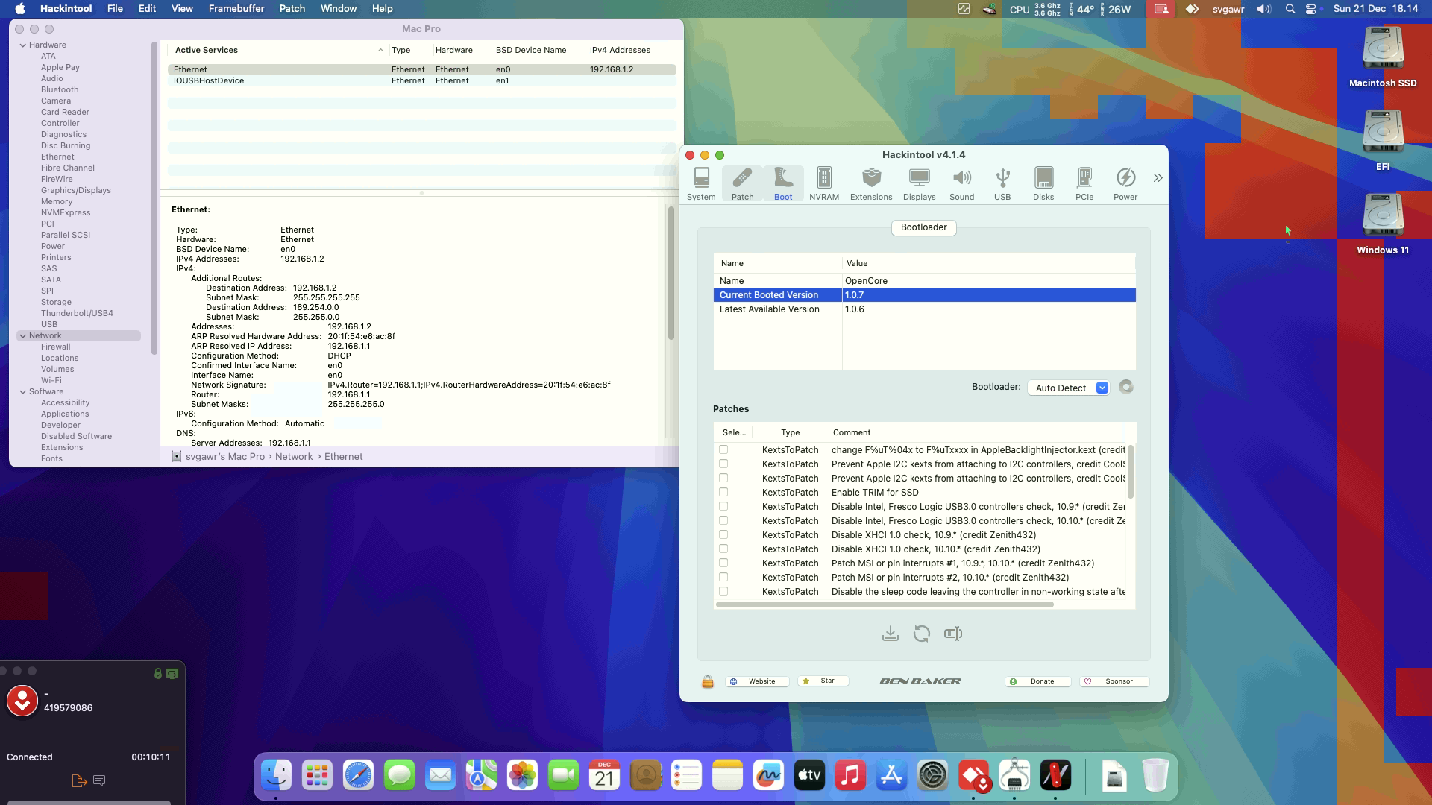
Task: Click the refresh patches icon
Action: click(x=922, y=634)
